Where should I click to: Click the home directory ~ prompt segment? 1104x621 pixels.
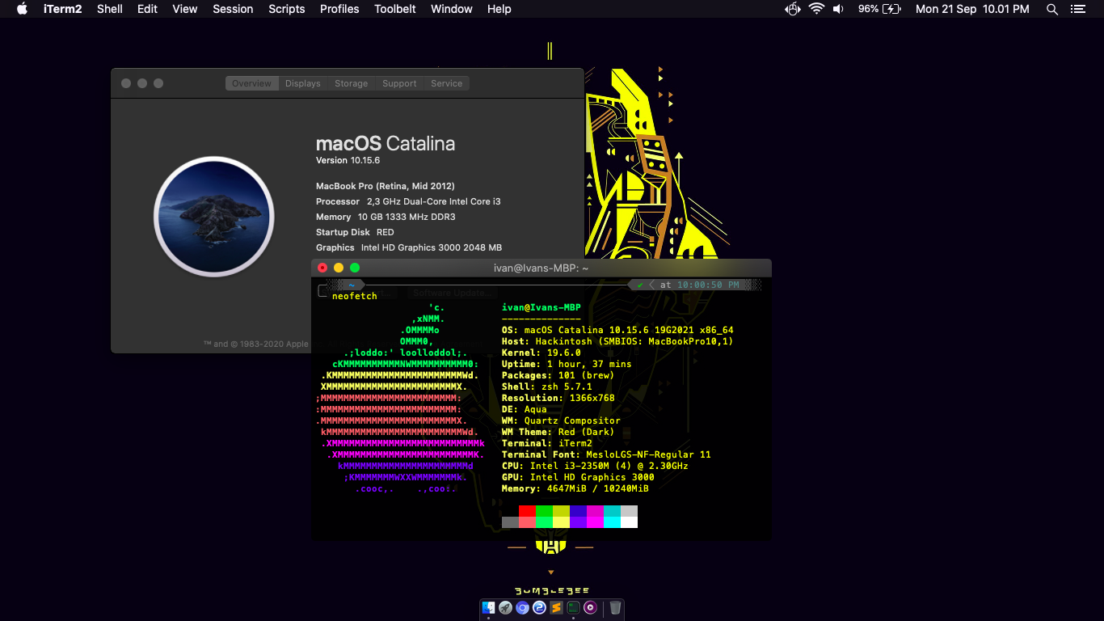(x=352, y=285)
